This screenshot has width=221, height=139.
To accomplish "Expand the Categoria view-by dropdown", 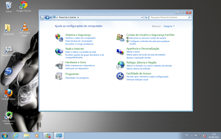I will click(x=169, y=26).
